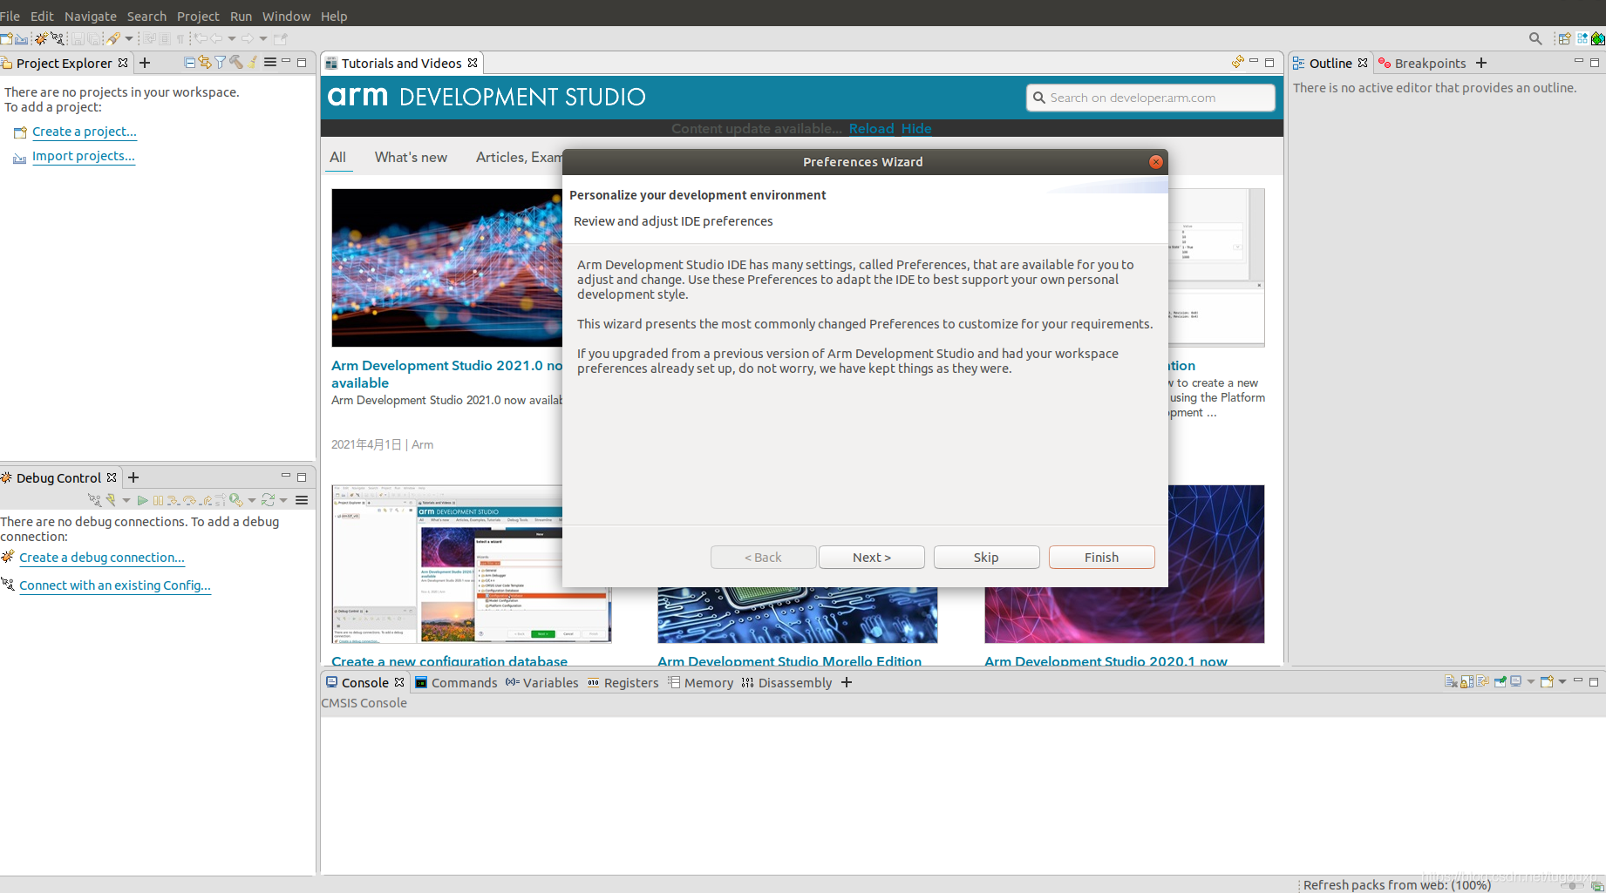Select the CMSIS Pack Manager perspective icon
This screenshot has height=893, width=1606.
pos(1597,38)
